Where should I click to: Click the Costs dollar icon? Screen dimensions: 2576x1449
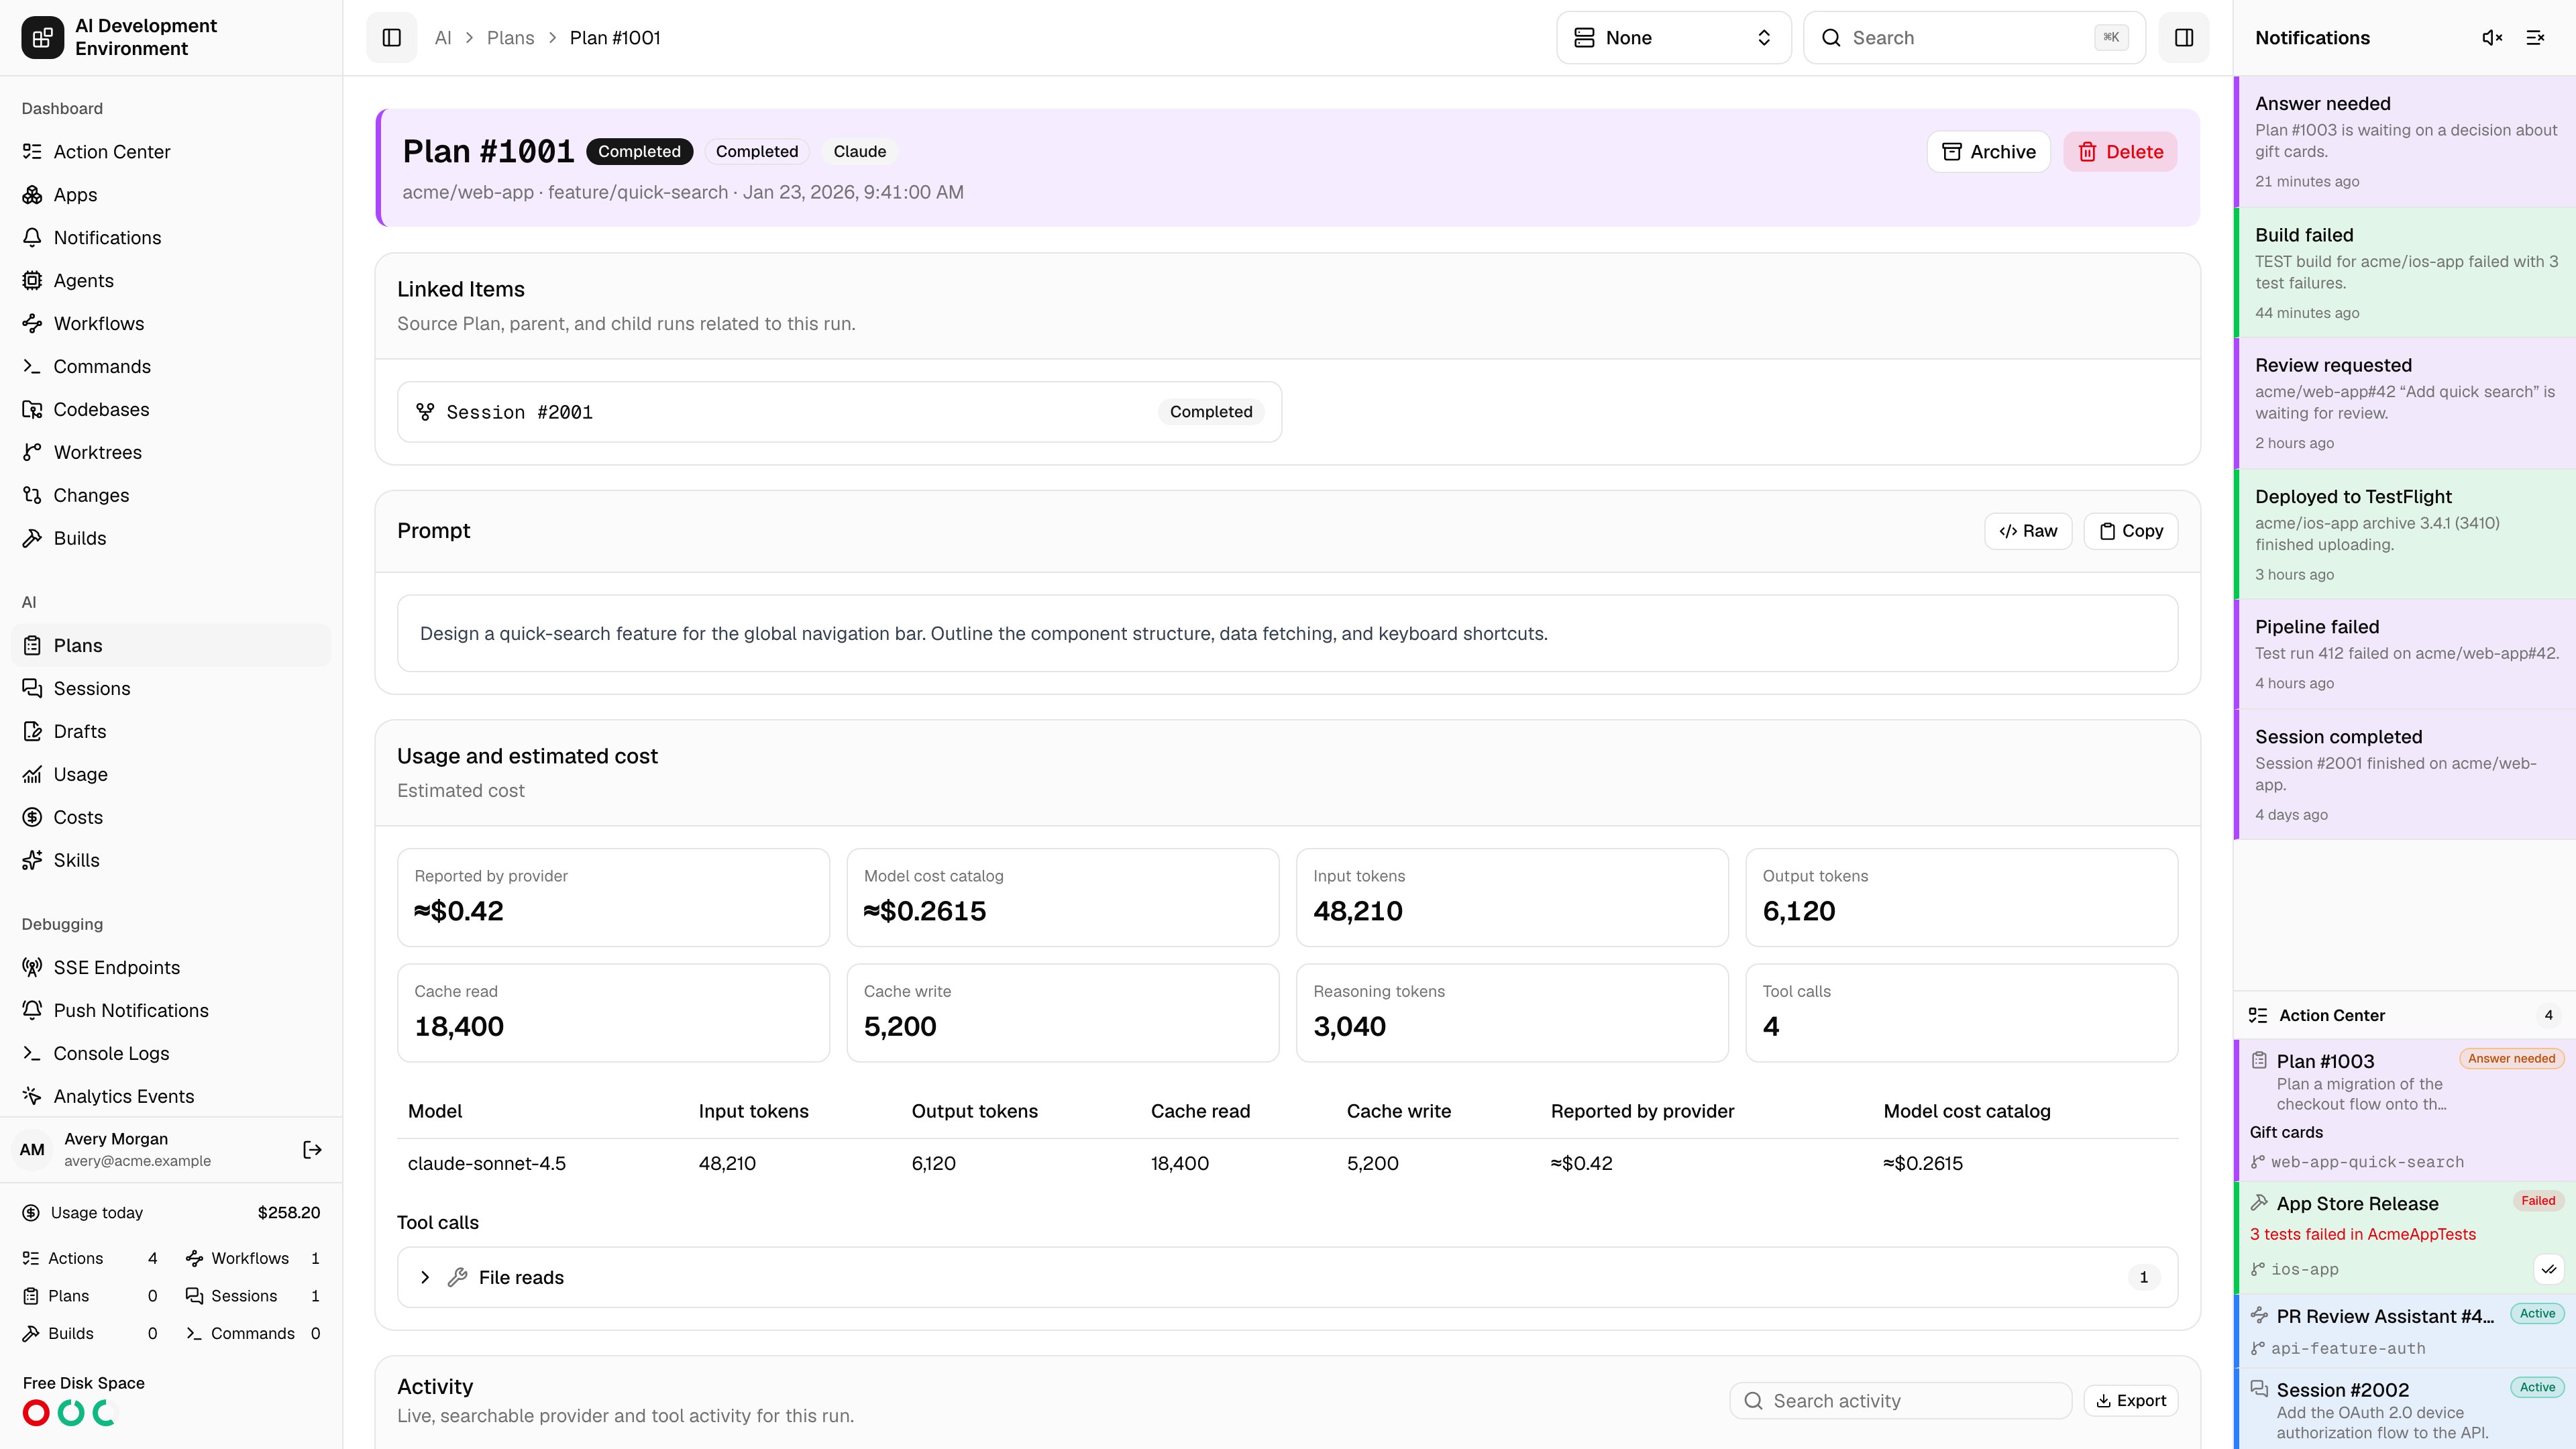point(32,818)
